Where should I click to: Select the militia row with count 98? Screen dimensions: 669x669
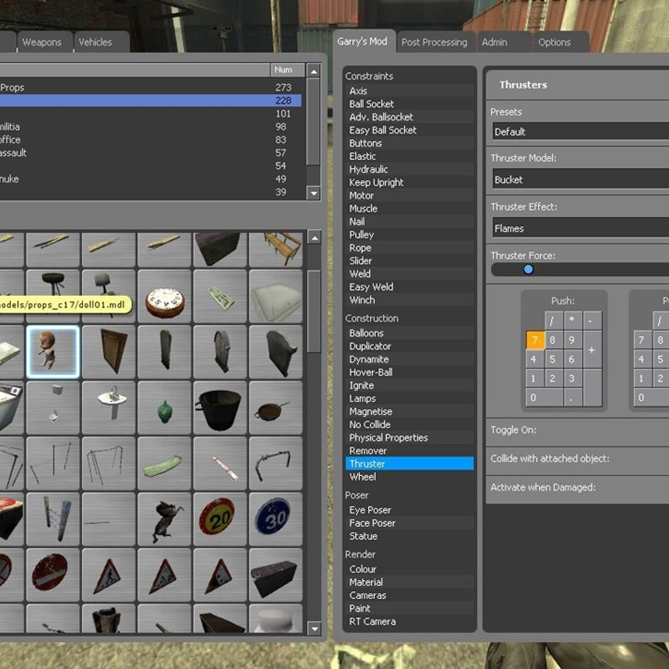pyautogui.click(x=151, y=127)
